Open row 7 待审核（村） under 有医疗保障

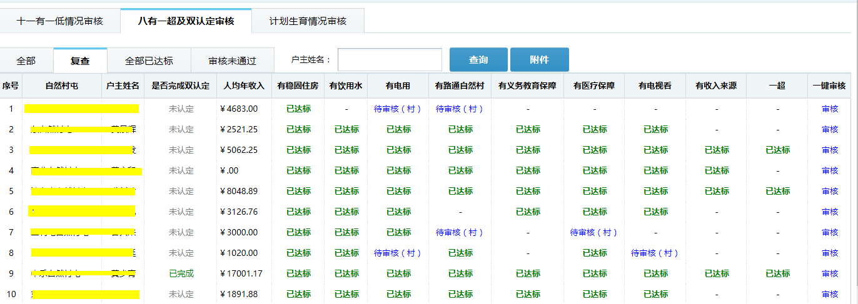[x=594, y=232]
